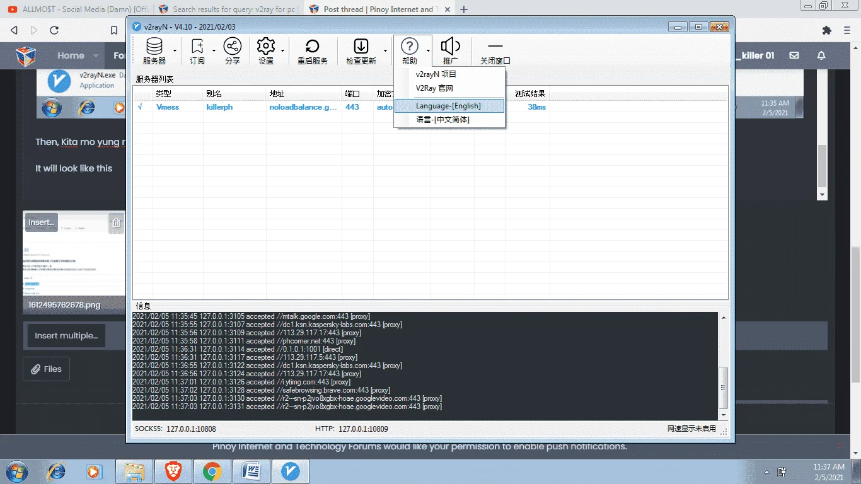Select 语言-[中文简体] in the Help menu
Image resolution: width=861 pixels, height=484 pixels.
[450, 120]
